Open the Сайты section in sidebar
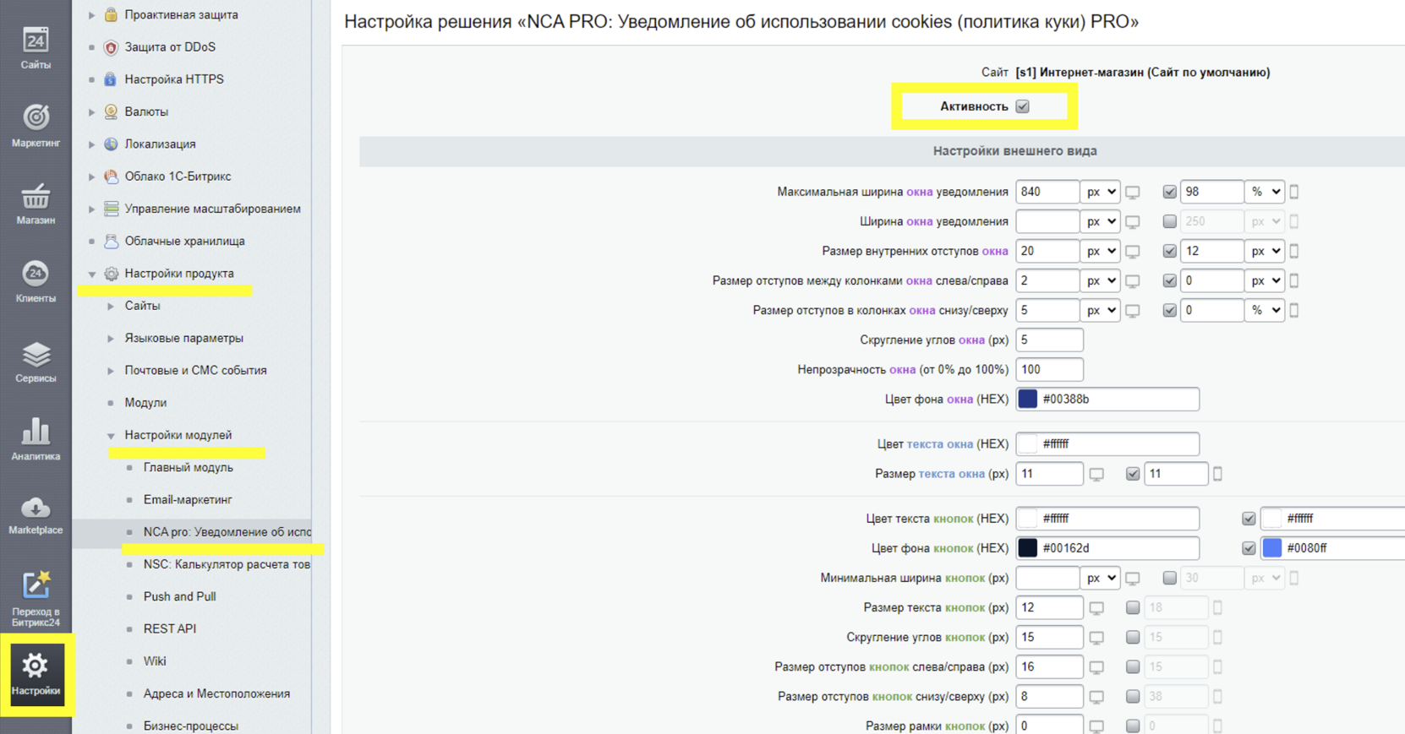 pos(36,48)
